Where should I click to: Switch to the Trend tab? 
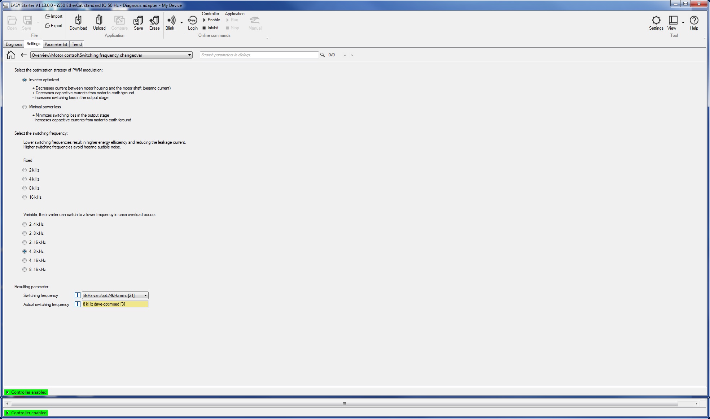(76, 44)
